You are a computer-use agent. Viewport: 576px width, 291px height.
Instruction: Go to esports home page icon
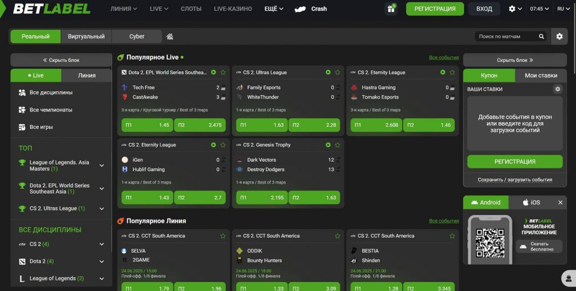coord(169,37)
